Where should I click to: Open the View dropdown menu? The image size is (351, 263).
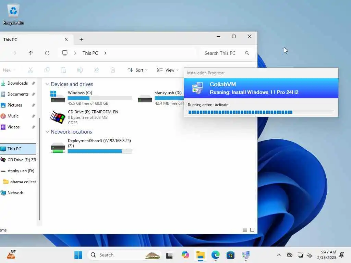coord(168,70)
